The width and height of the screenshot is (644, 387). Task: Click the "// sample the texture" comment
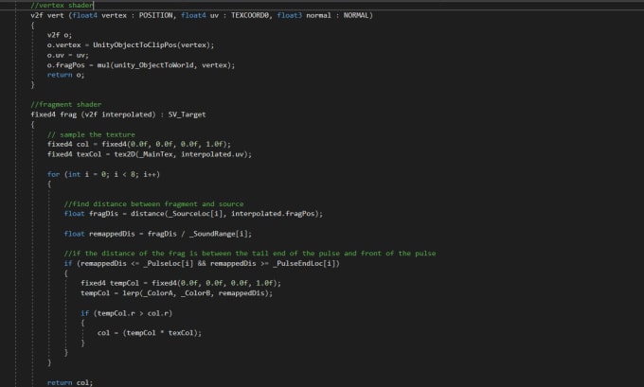tap(91, 134)
